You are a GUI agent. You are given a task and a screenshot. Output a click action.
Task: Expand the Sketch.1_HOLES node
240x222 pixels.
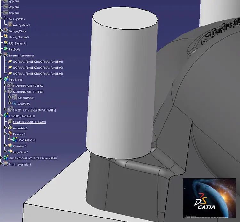click(5, 109)
